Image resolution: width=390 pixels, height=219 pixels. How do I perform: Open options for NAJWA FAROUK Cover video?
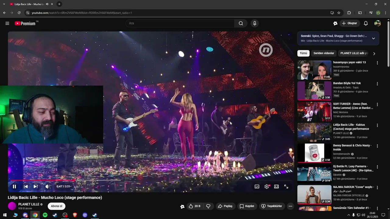click(377, 188)
